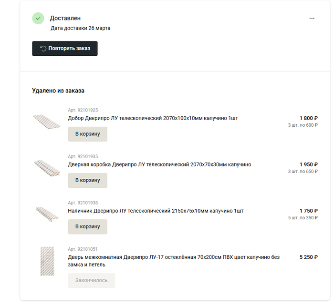Viewport: 334px width, 306px height.
Task: Open the Добор Дверипро thumbnail image
Action: pyautogui.click(x=47, y=122)
